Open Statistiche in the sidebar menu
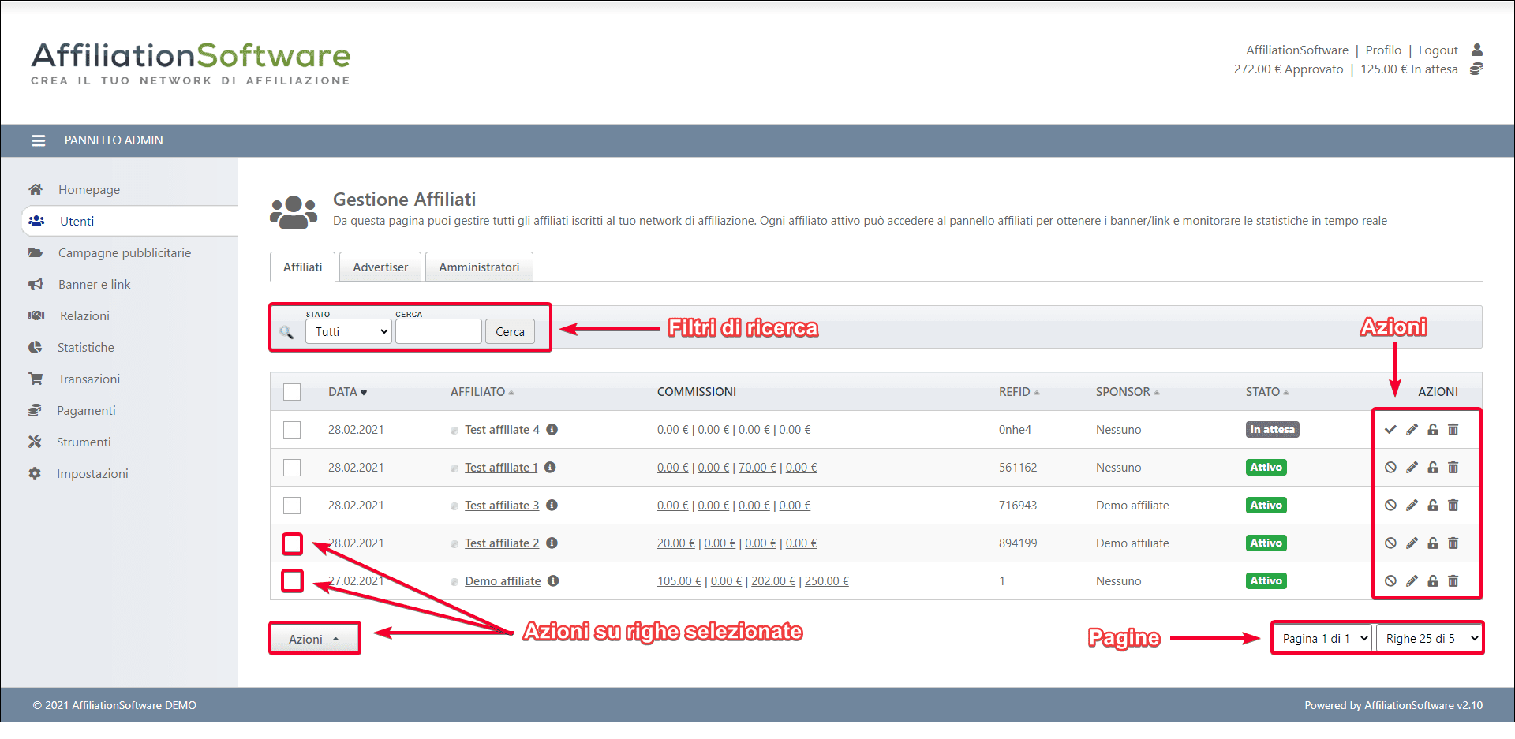This screenshot has height=739, width=1515. [x=85, y=348]
